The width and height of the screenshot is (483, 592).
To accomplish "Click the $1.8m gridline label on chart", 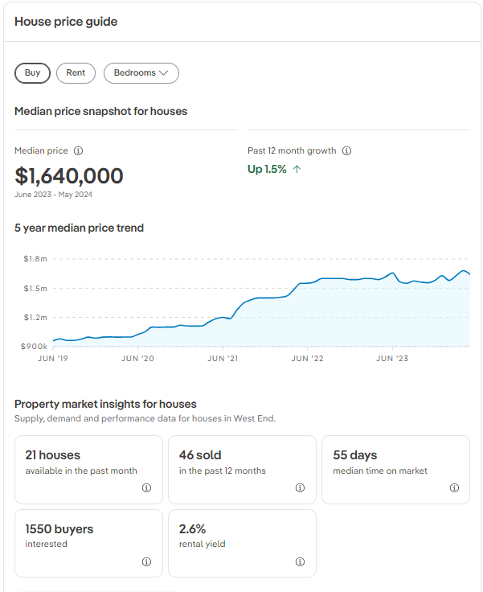I will (35, 259).
